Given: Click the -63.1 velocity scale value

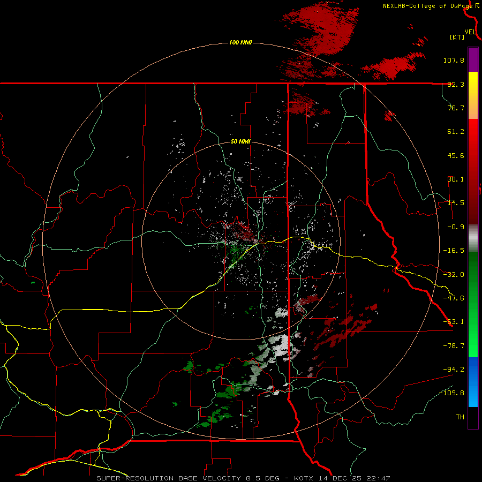Looking at the screenshot, I should (x=454, y=322).
